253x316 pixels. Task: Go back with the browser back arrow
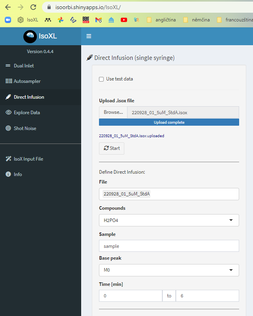8,7
